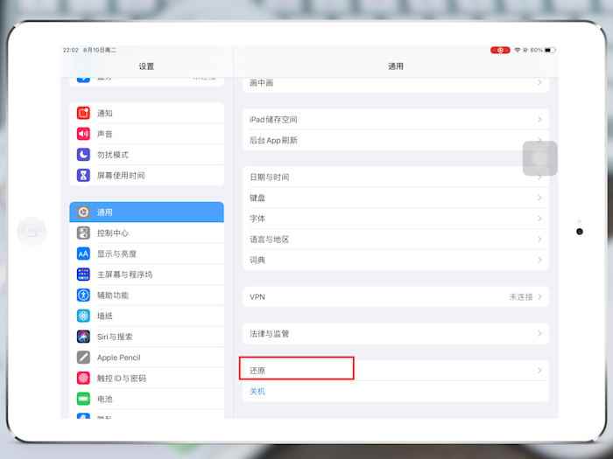Tap the Home Screen & Dock grid icon
This screenshot has width=613, height=459.
(x=83, y=275)
